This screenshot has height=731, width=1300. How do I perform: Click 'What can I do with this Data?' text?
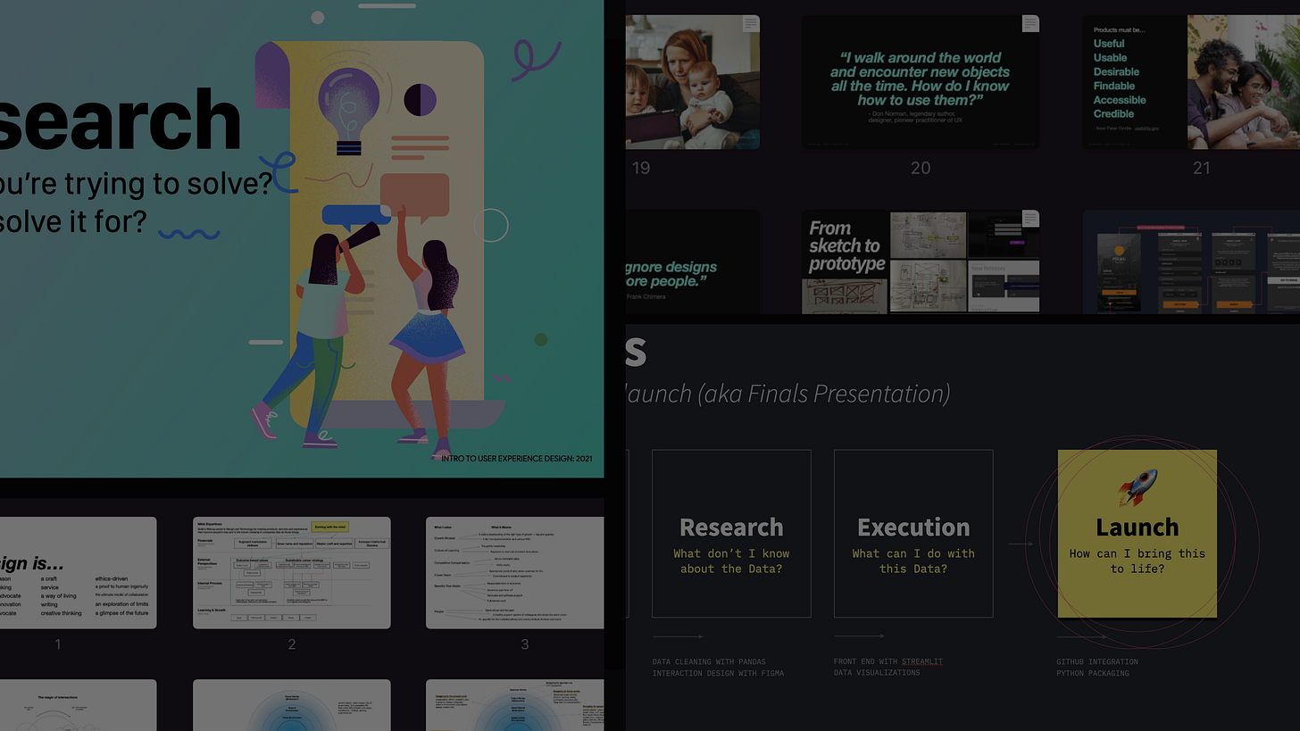click(913, 561)
